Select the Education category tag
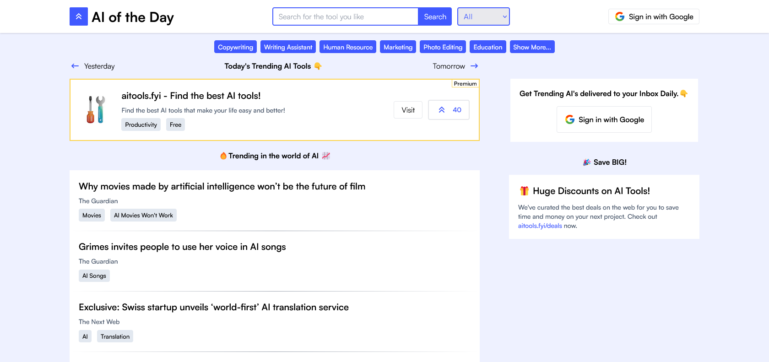Image resolution: width=769 pixels, height=362 pixels. (487, 47)
